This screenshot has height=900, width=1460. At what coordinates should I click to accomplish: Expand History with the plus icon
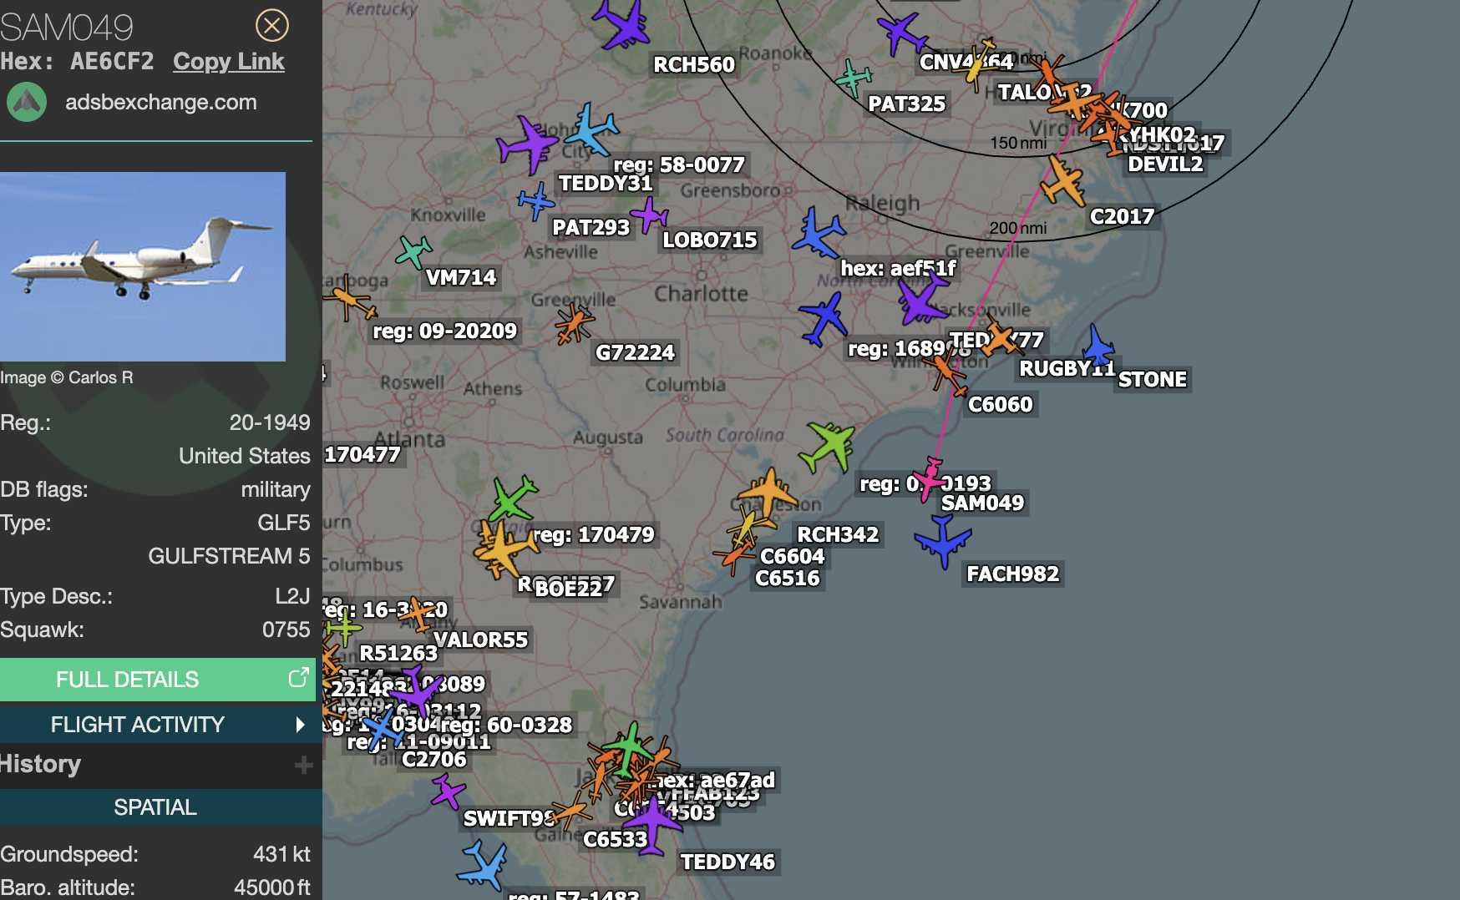[303, 765]
